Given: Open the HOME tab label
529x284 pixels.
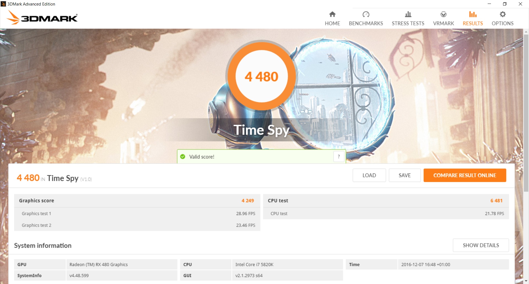Looking at the screenshot, I should pos(332,23).
